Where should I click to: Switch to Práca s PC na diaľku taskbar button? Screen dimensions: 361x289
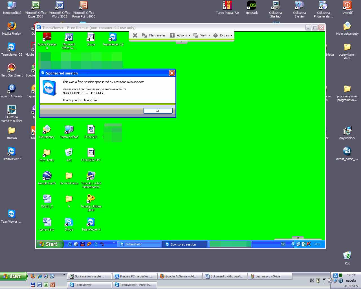135,276
